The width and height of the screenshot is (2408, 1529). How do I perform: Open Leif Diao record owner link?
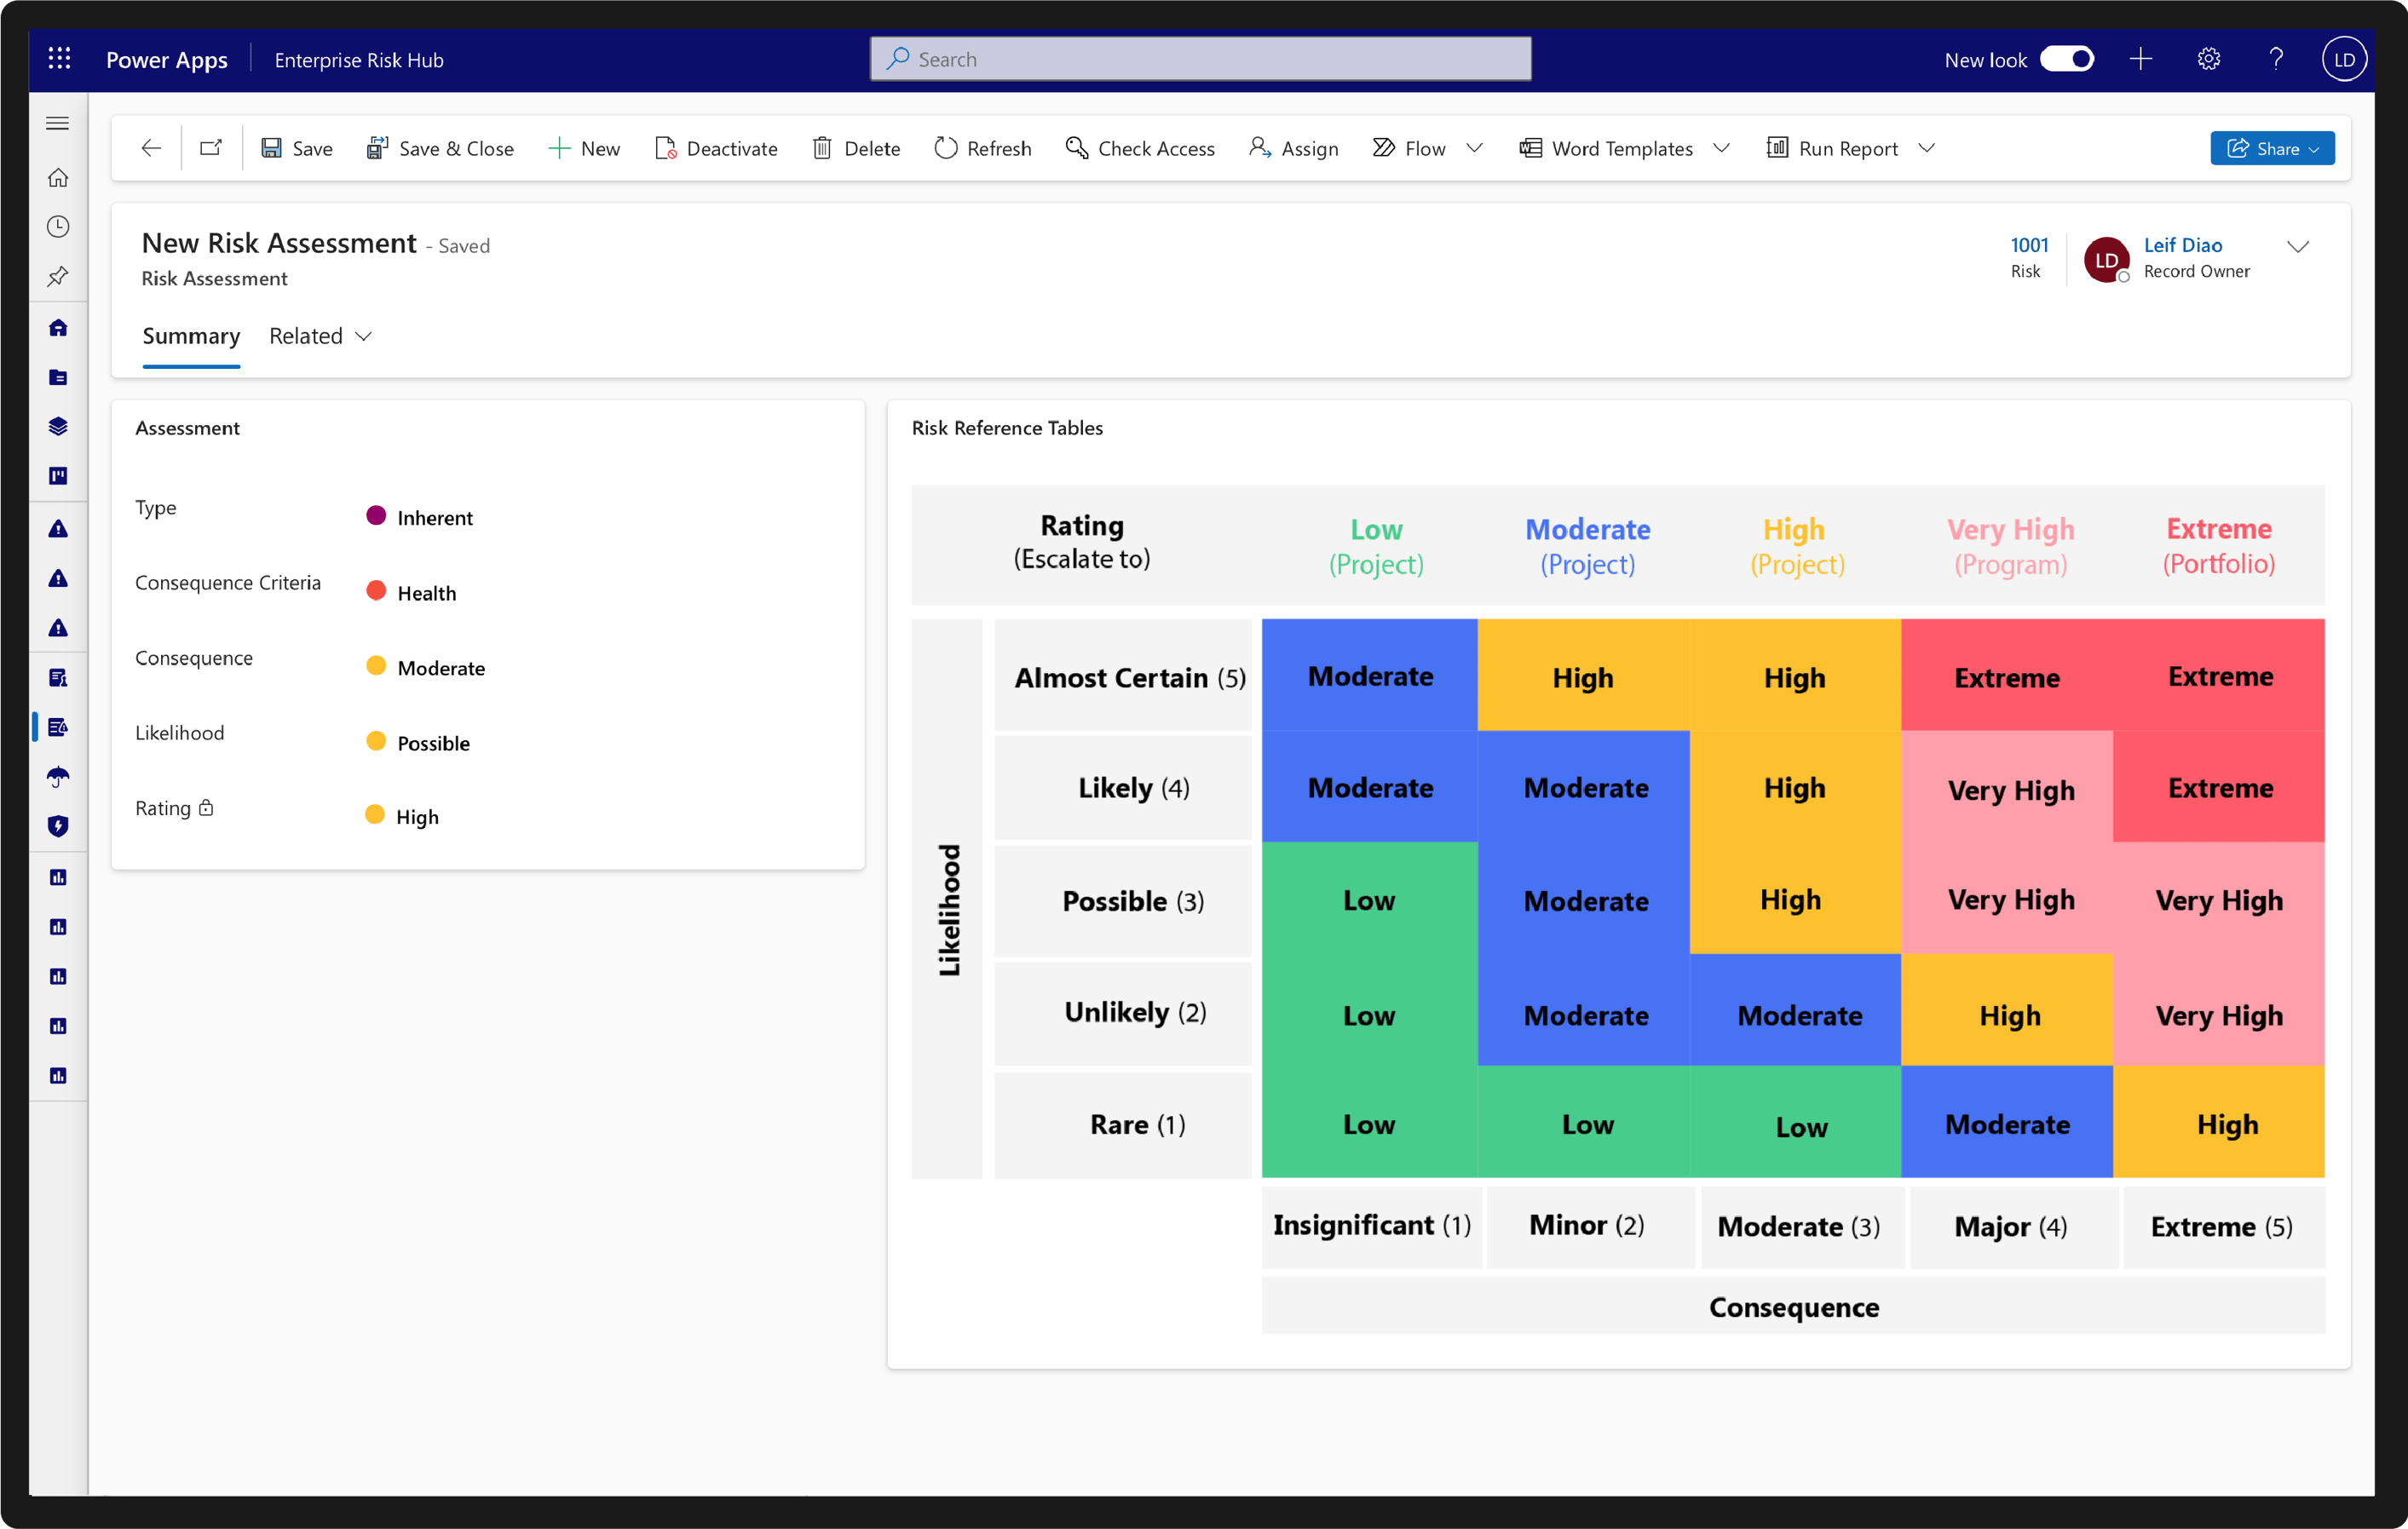point(2184,245)
